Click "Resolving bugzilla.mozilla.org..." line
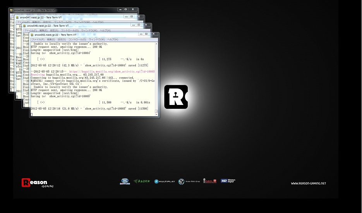 (67, 75)
